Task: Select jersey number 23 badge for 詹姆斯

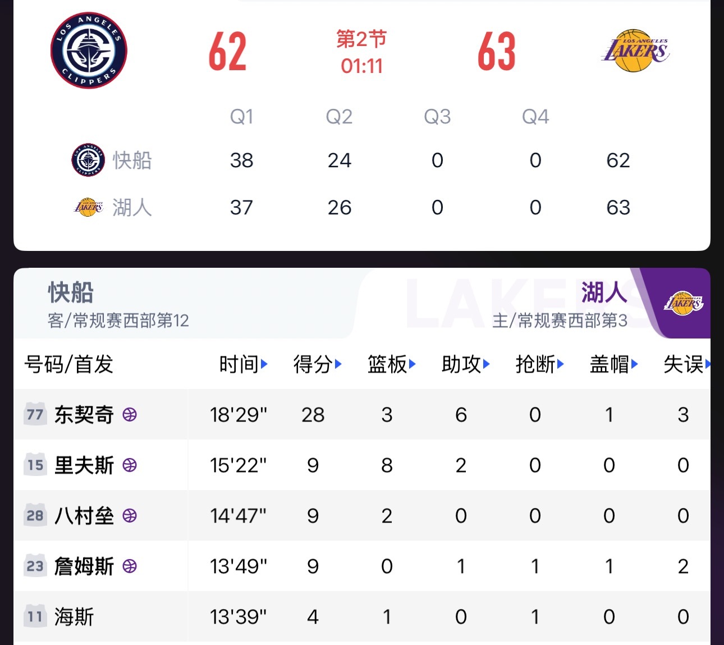Action: (x=35, y=566)
